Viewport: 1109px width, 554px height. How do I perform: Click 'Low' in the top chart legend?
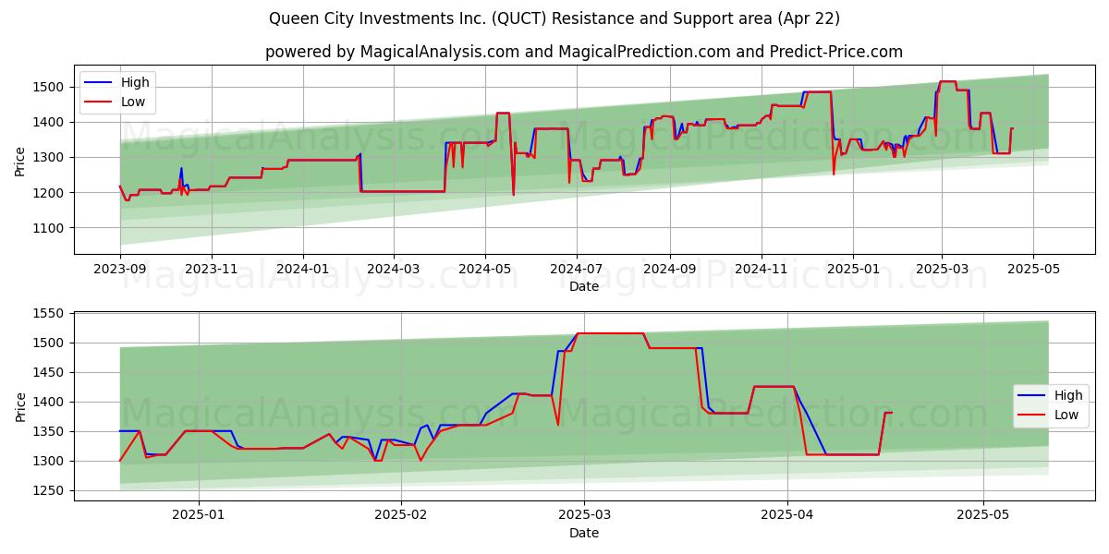click(x=134, y=102)
